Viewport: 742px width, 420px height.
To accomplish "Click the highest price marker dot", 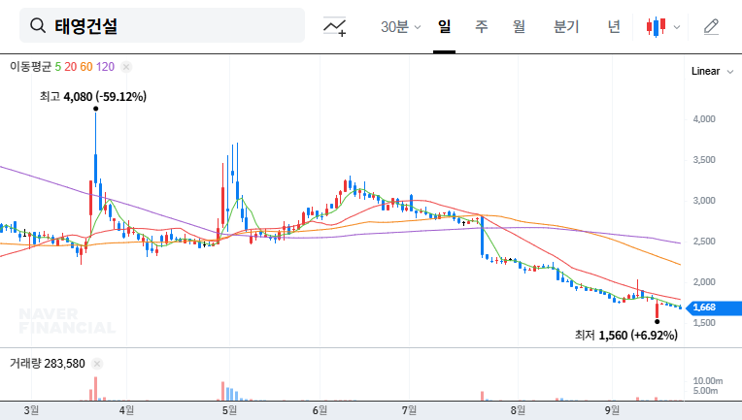I will tap(95, 109).
